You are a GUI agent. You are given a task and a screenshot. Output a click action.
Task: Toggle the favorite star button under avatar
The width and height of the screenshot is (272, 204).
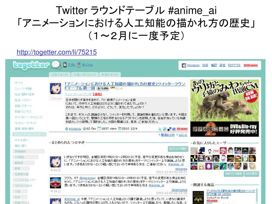click(56, 98)
